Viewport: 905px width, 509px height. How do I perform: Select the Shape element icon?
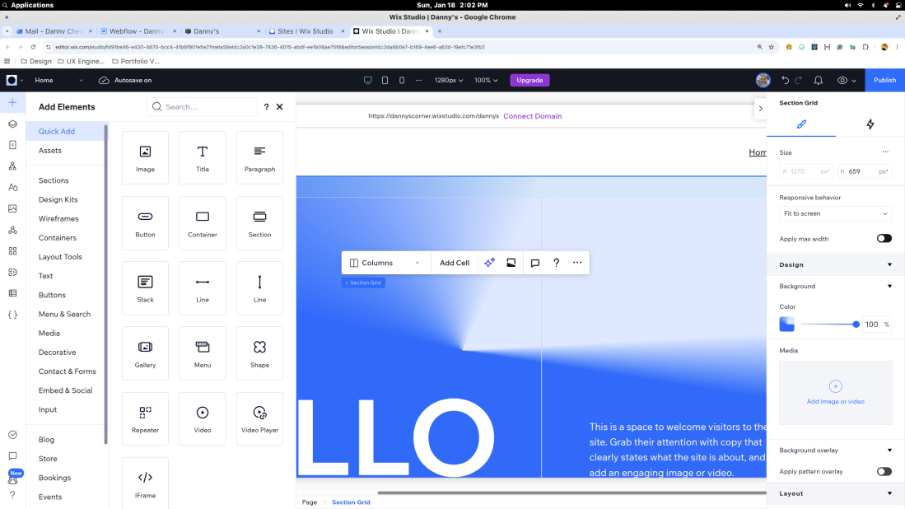pyautogui.click(x=259, y=353)
